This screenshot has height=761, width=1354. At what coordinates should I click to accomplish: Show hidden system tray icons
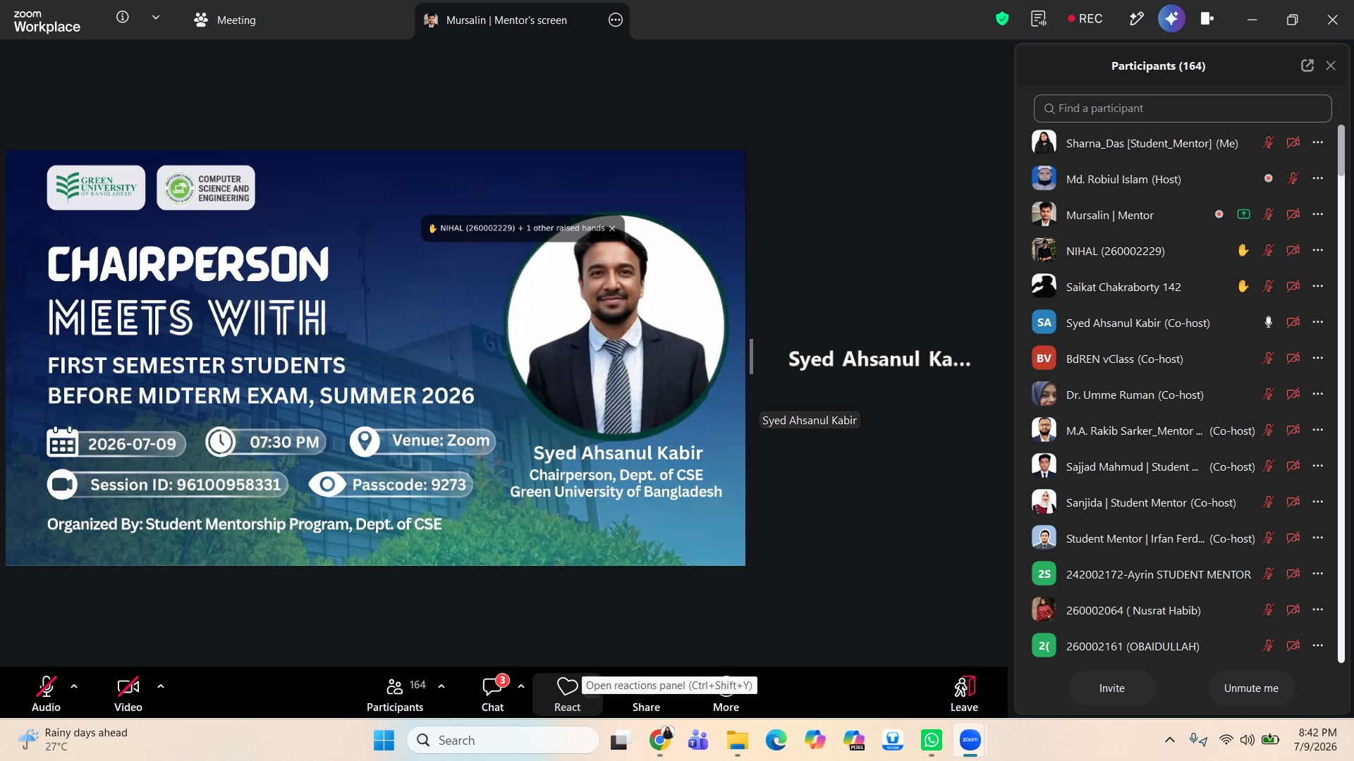pos(1169,740)
